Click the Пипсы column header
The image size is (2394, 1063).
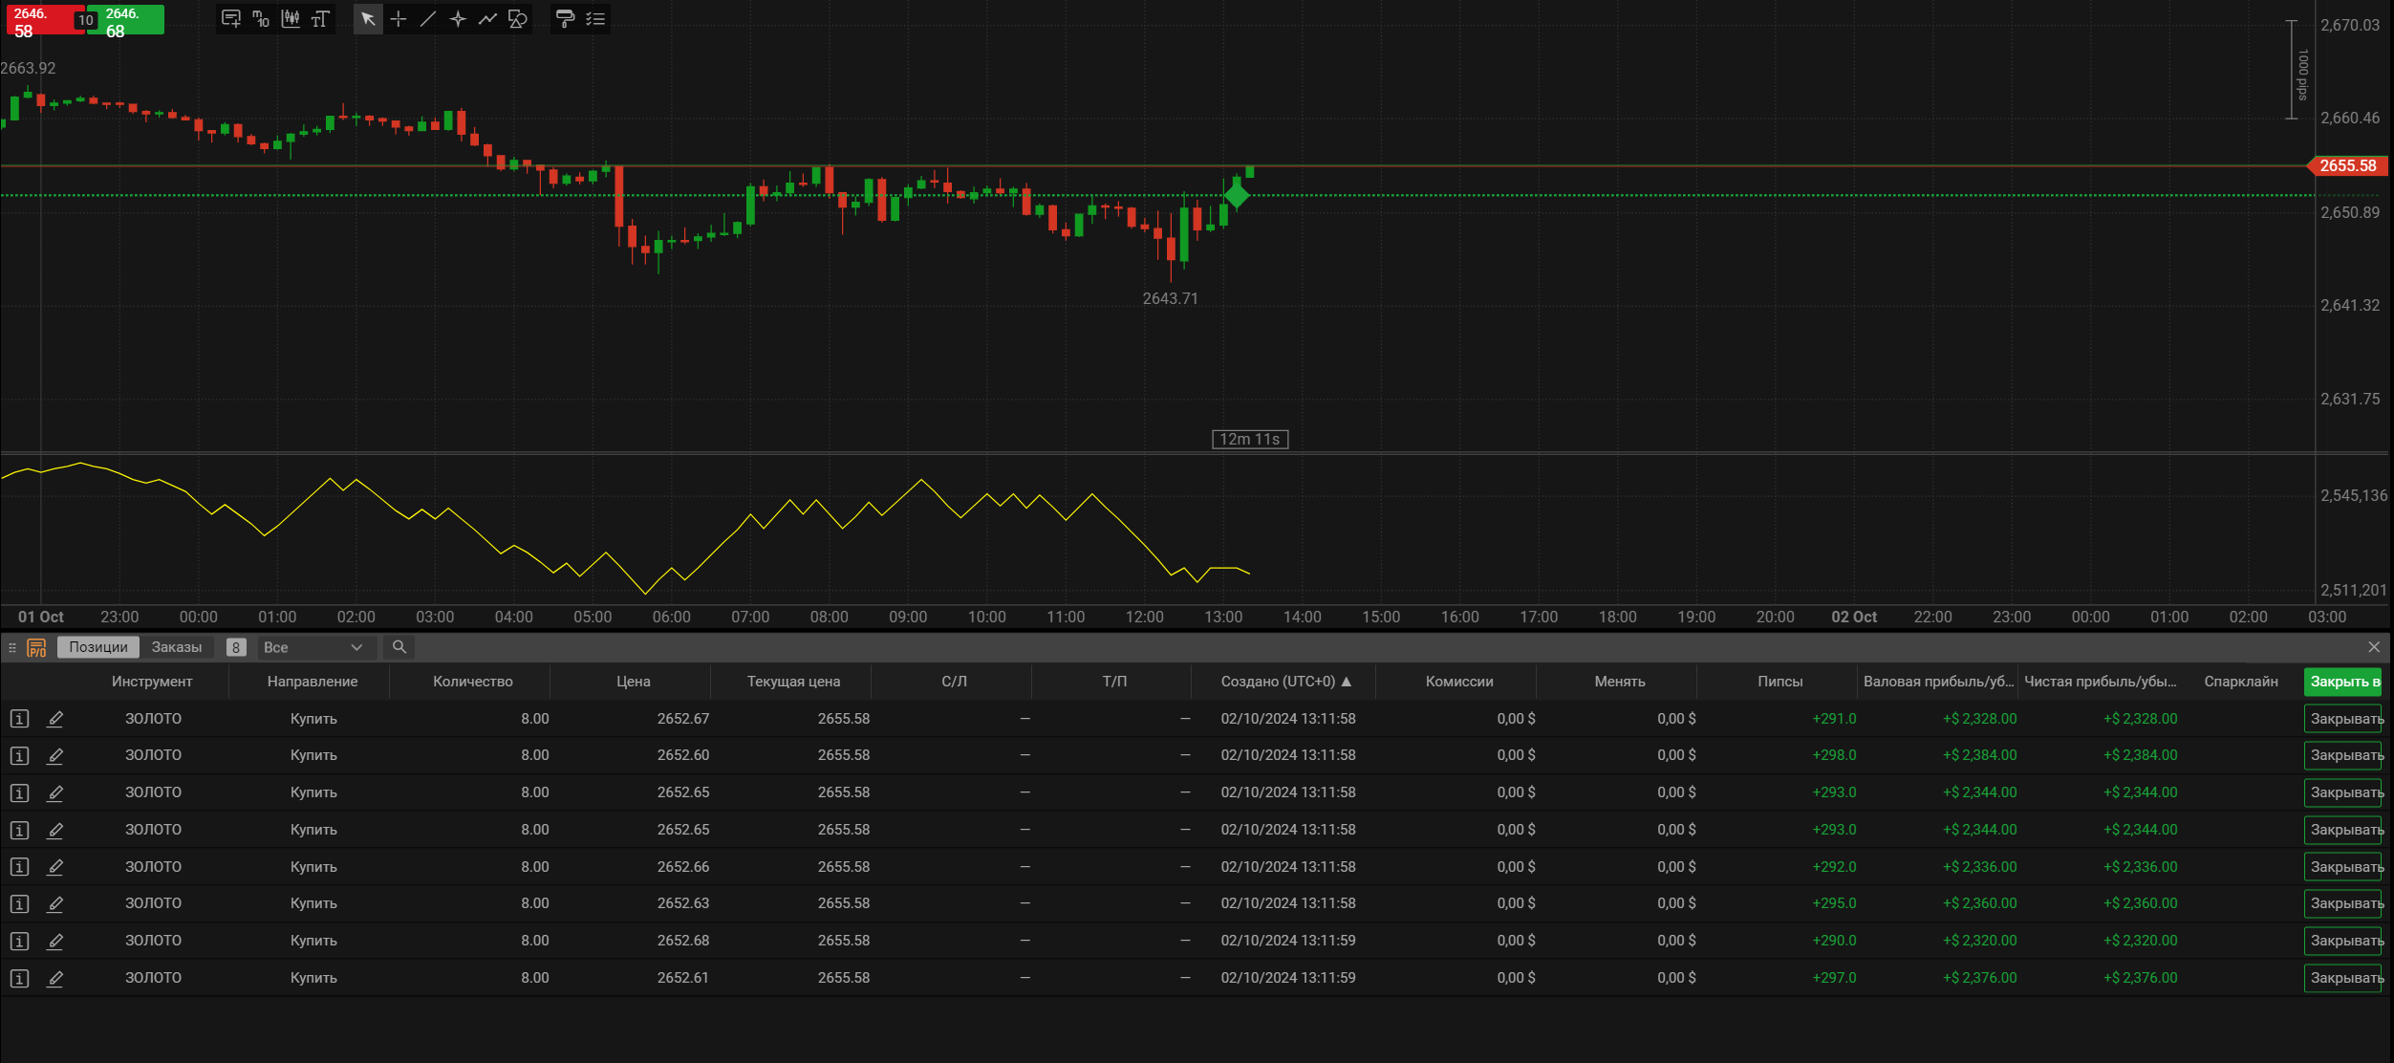pos(1779,682)
